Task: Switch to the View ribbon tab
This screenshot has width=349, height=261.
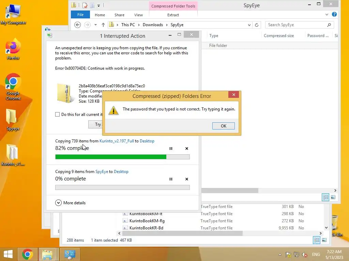Action: coord(138,15)
